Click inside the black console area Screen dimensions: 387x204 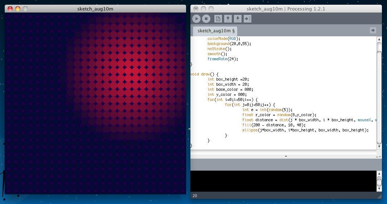(x=283, y=181)
